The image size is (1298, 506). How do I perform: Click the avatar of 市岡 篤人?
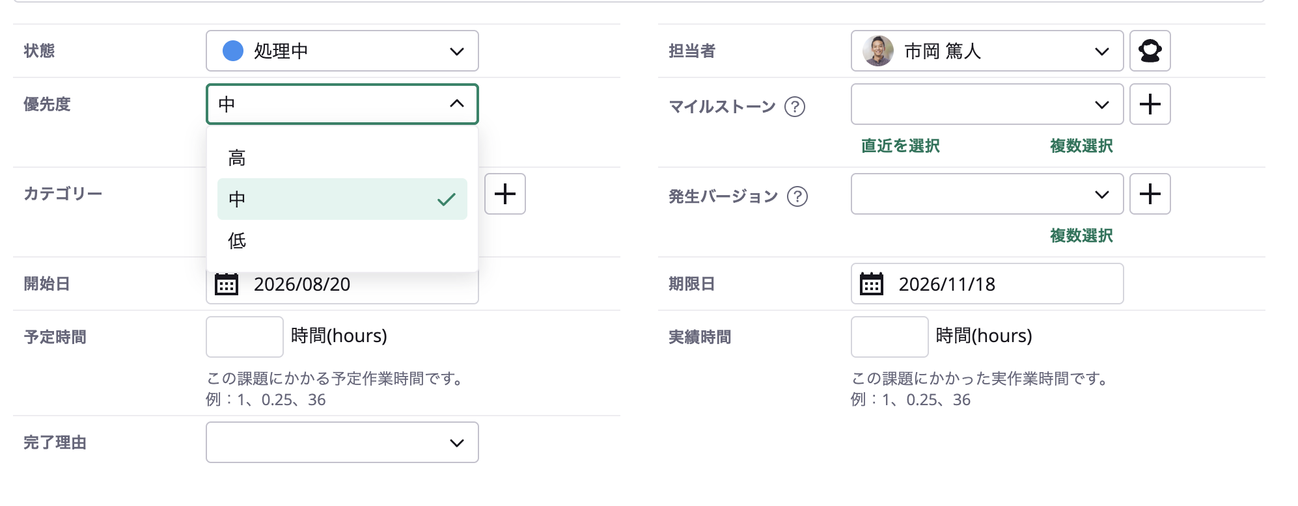tap(878, 51)
